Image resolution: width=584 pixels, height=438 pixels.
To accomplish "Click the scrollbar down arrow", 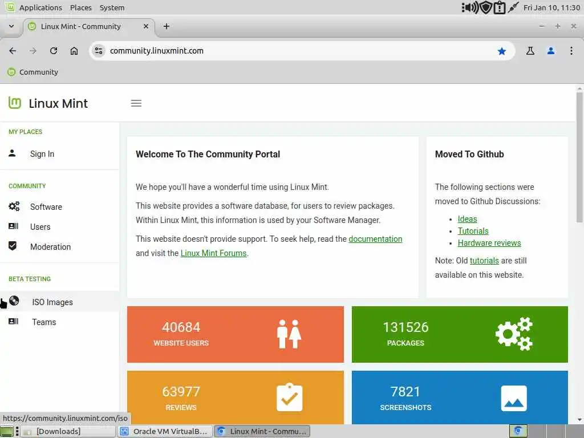I will pyautogui.click(x=579, y=420).
